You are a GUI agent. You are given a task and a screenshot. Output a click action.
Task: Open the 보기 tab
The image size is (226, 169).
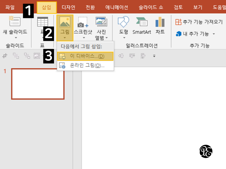[x=198, y=7]
